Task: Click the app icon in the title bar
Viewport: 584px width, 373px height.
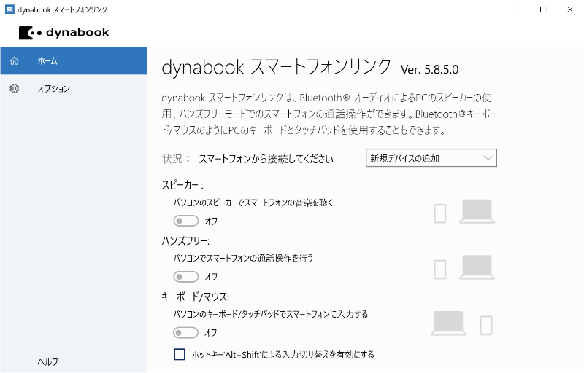Action: [x=9, y=9]
